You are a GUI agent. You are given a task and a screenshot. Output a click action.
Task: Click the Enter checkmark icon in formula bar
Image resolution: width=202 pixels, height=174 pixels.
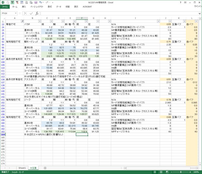point(31,13)
